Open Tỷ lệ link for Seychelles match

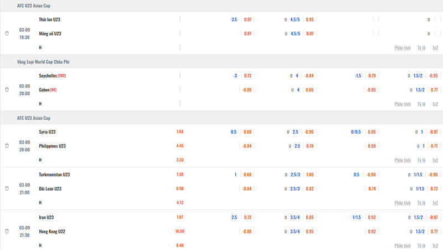click(421, 104)
